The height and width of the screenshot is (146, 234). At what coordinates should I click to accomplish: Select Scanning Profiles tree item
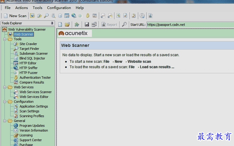(x=32, y=116)
